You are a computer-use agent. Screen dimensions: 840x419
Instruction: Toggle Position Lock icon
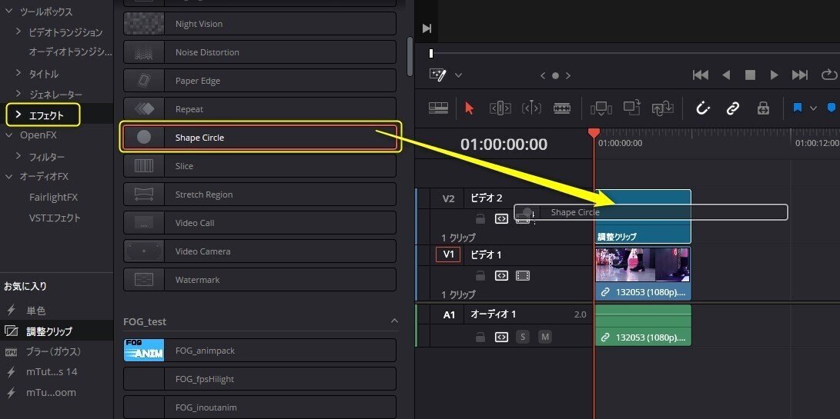[x=763, y=108]
